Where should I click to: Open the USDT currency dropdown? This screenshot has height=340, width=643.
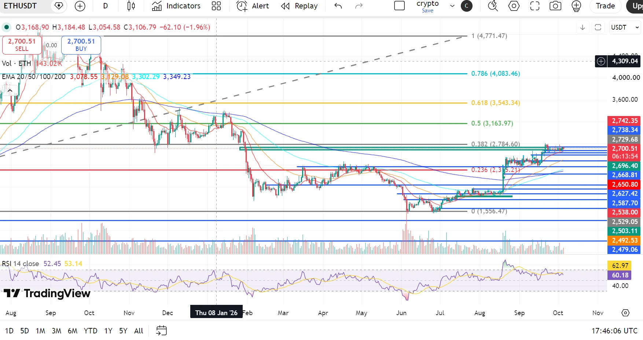(625, 27)
